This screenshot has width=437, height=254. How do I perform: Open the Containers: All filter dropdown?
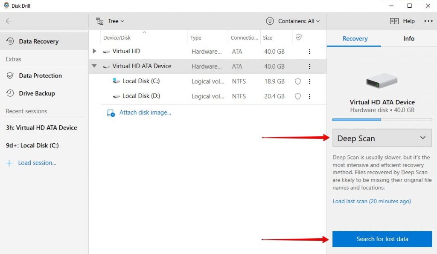tap(293, 20)
